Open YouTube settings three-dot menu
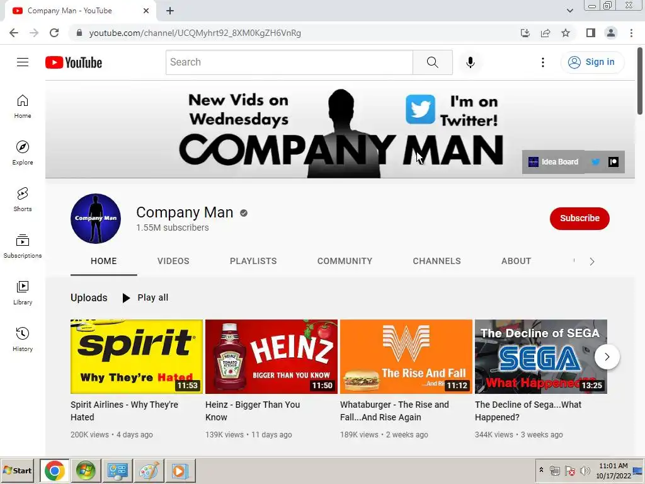Viewport: 645px width, 484px height. coord(542,62)
